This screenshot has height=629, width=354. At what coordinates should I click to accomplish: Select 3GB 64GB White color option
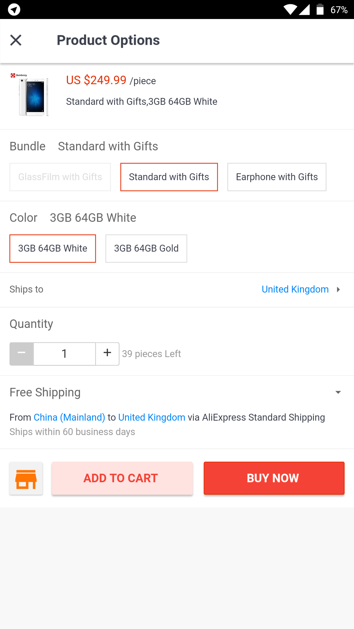pyautogui.click(x=53, y=248)
